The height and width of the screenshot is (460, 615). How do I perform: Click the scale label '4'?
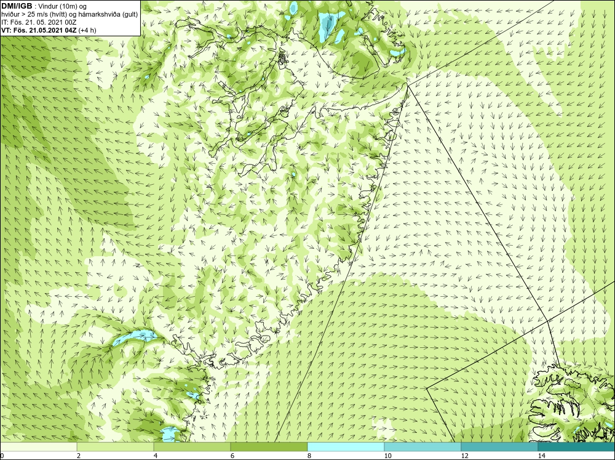pyautogui.click(x=156, y=456)
